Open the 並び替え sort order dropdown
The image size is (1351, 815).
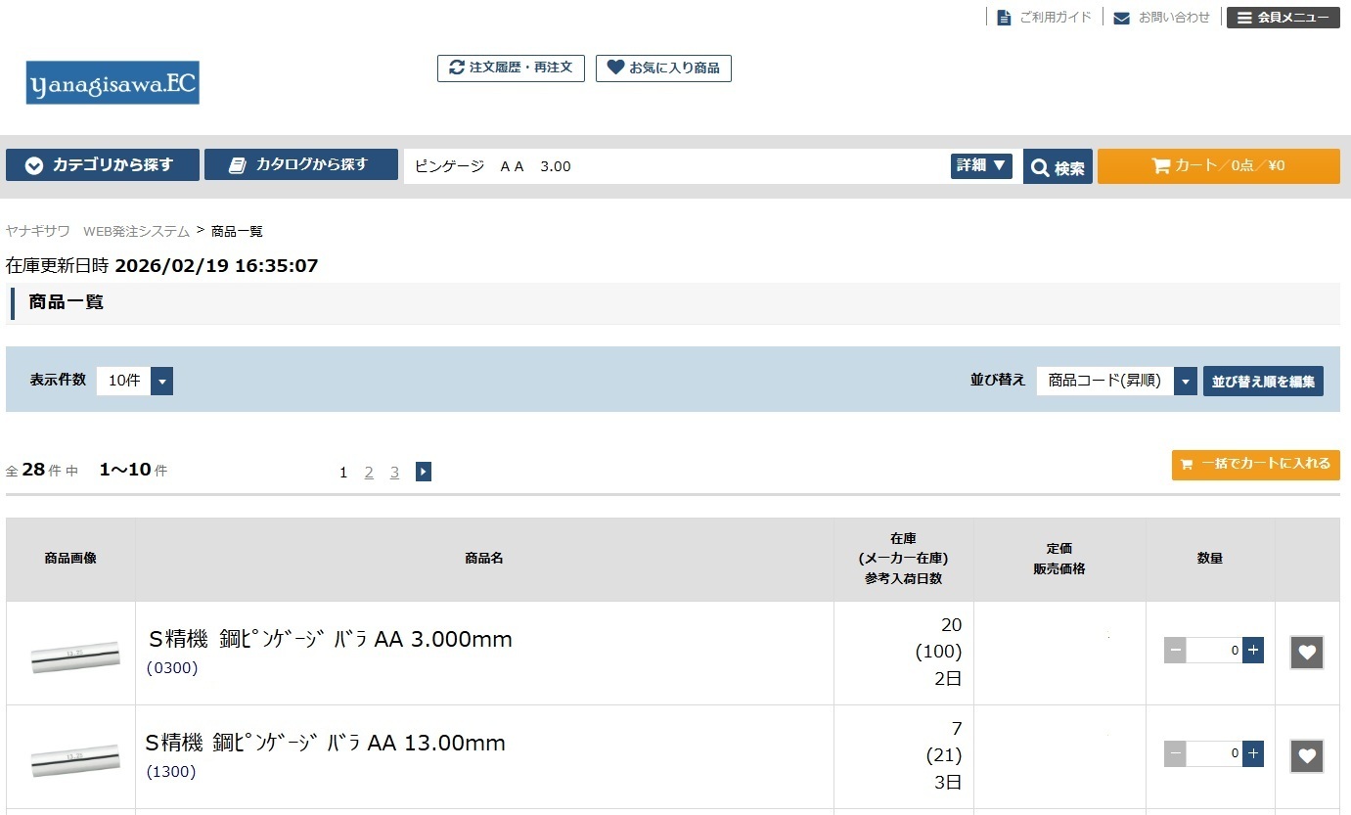(x=1116, y=381)
